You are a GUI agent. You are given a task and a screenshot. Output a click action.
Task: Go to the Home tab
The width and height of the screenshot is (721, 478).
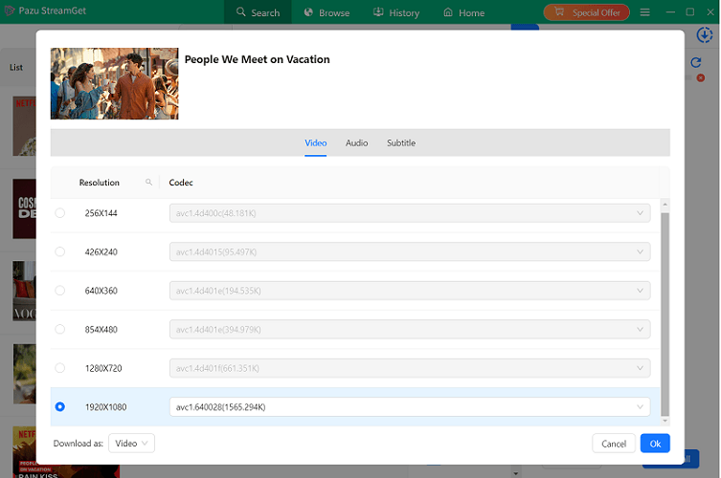(463, 12)
